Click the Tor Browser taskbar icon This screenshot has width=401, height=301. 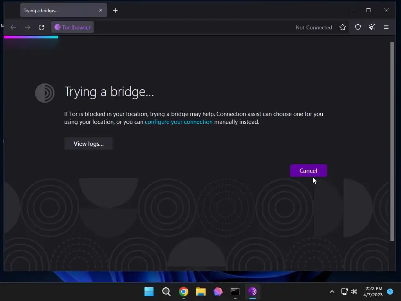[253, 292]
